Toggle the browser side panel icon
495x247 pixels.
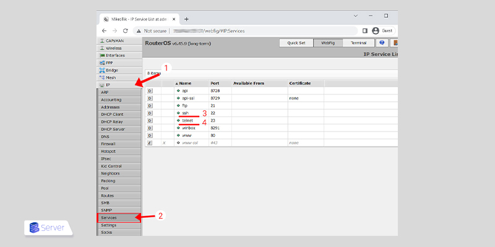pos(365,31)
